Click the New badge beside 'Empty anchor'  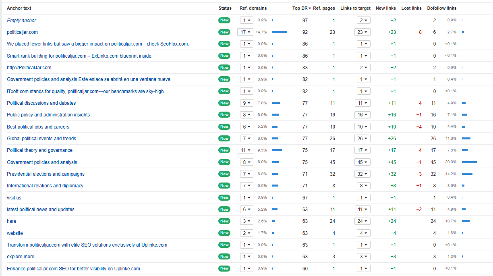click(x=224, y=20)
